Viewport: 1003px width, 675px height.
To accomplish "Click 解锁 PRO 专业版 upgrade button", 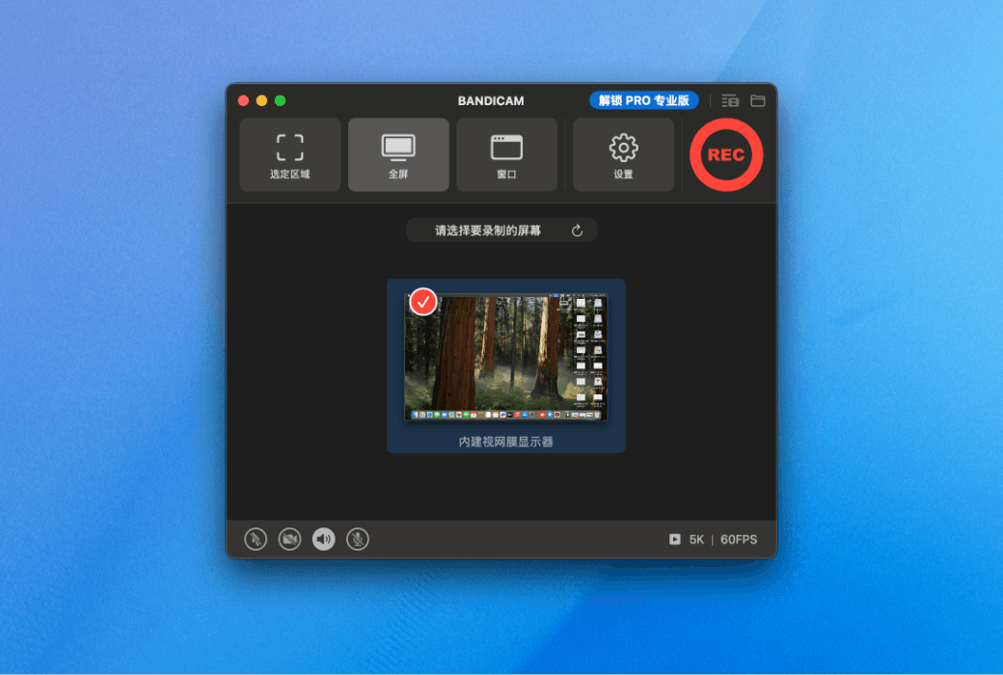I will (643, 100).
